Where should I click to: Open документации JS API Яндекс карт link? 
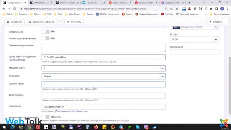[x=71, y=111]
